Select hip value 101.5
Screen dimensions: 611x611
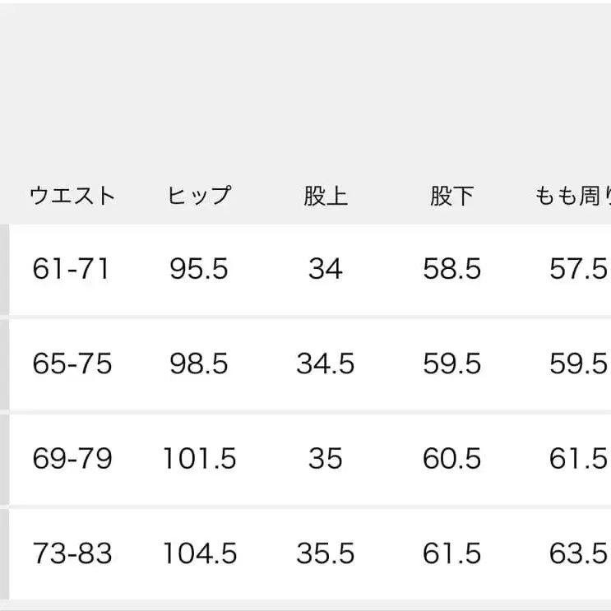click(x=199, y=458)
